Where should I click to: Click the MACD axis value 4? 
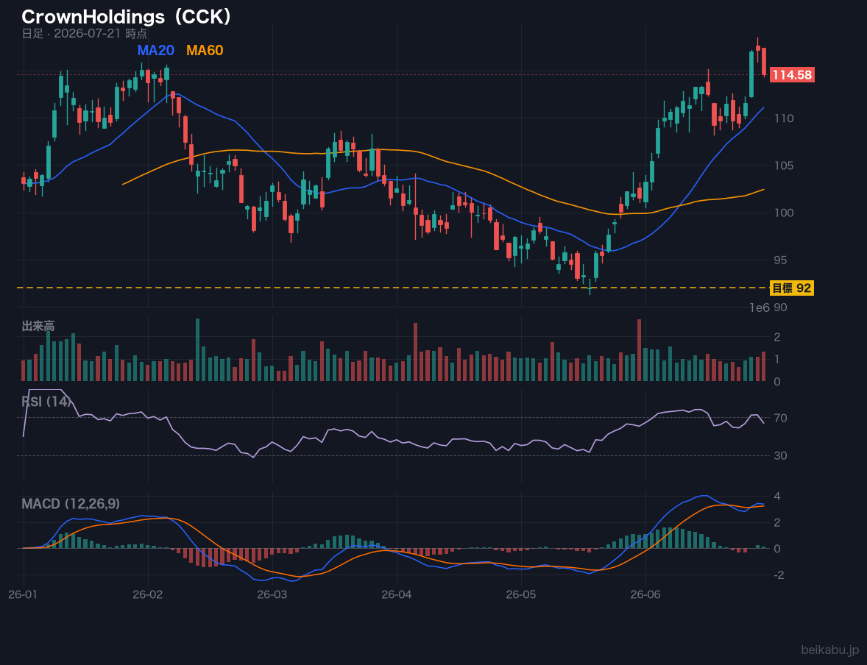click(777, 497)
